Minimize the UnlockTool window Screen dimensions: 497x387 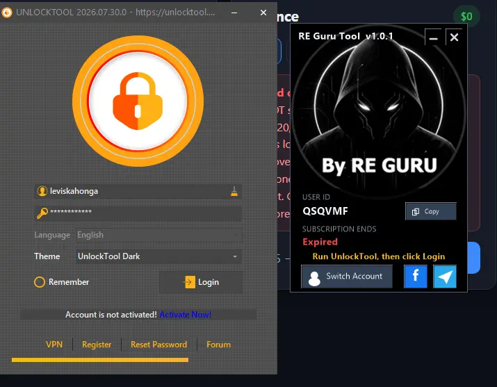coord(234,13)
